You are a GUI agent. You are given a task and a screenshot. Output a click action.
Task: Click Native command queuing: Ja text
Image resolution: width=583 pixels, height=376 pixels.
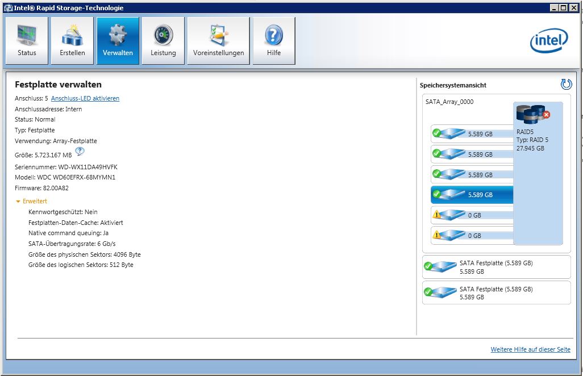click(68, 233)
